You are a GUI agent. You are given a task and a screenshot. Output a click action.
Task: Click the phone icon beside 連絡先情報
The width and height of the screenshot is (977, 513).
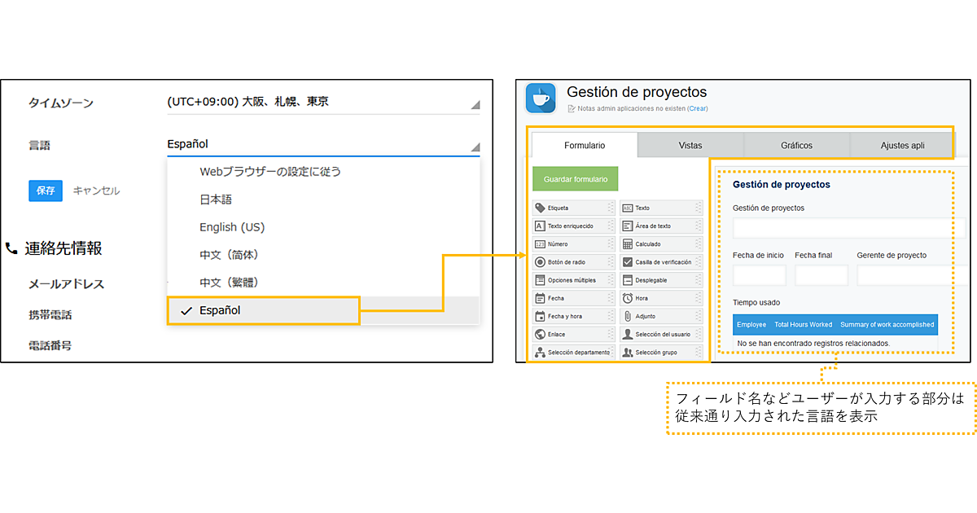(x=11, y=248)
